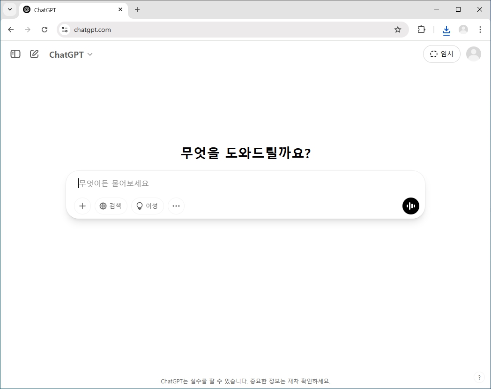Screen dimensions: 491x389
Task: View site information icon in address bar
Action: 65,30
